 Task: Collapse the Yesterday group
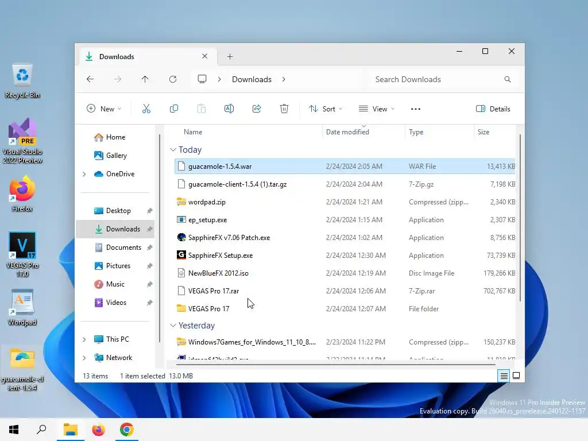[173, 326]
